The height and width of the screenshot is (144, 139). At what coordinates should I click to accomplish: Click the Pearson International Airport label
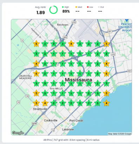tap(125, 27)
